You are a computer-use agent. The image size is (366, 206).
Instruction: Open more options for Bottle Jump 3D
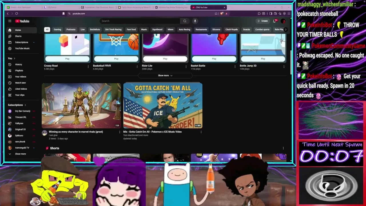tap(284, 66)
